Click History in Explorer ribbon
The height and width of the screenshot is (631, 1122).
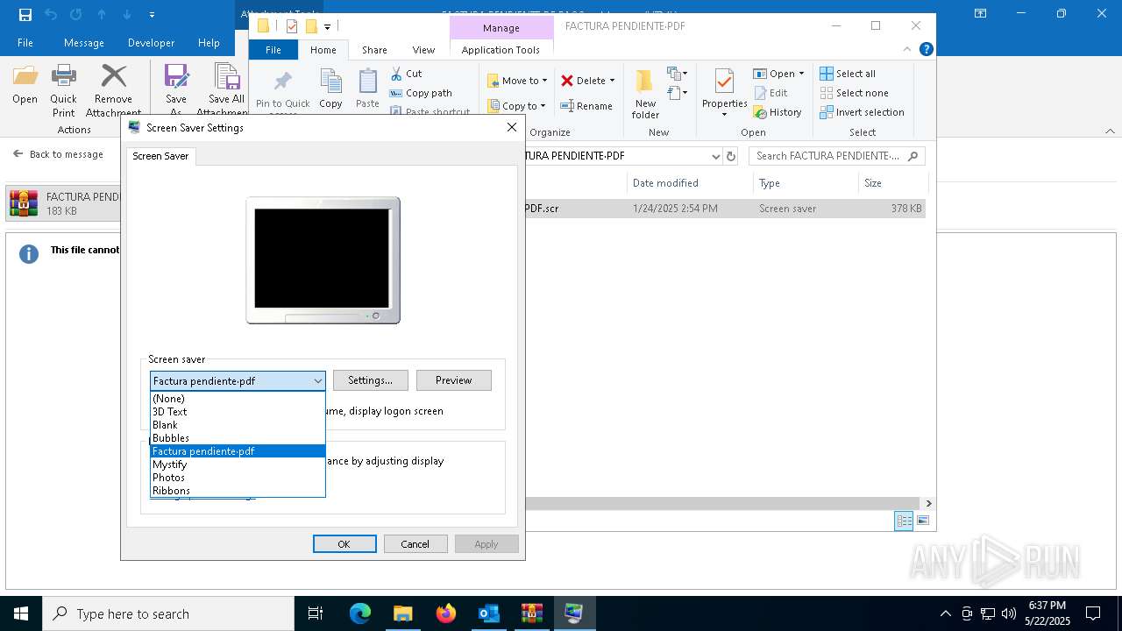tap(777, 112)
